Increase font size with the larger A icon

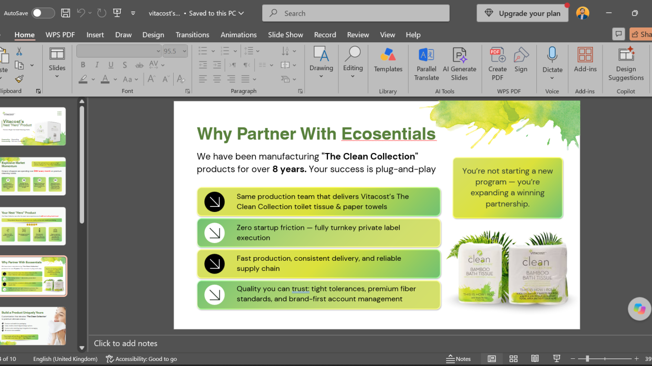(x=151, y=79)
